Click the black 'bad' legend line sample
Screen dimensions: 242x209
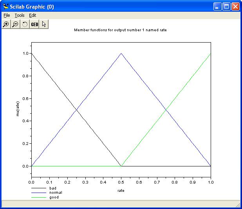click(38, 188)
